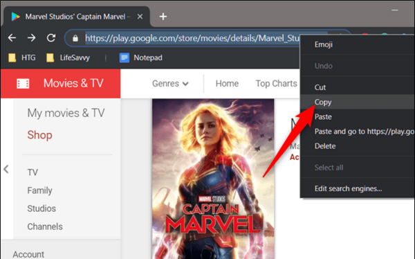Choose Delete from the context menu
Screen dimensions: 415x259
[x=358, y=146]
